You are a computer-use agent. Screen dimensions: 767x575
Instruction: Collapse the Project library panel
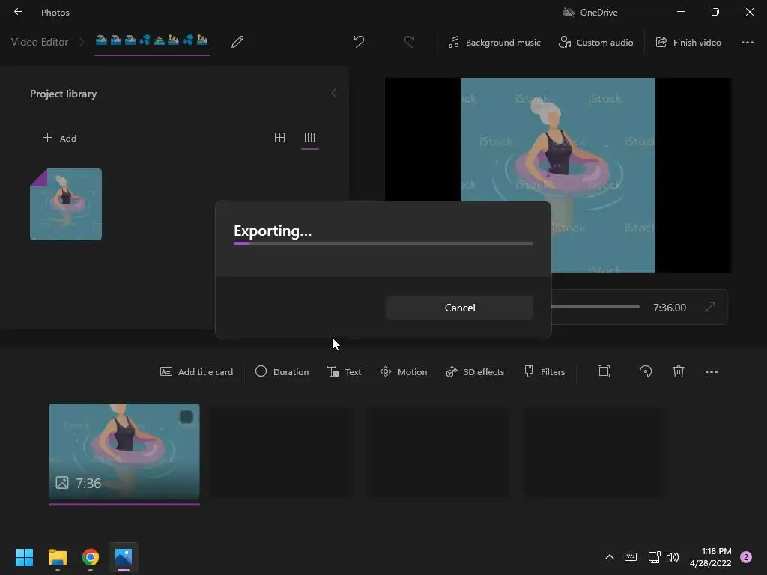pyautogui.click(x=333, y=94)
